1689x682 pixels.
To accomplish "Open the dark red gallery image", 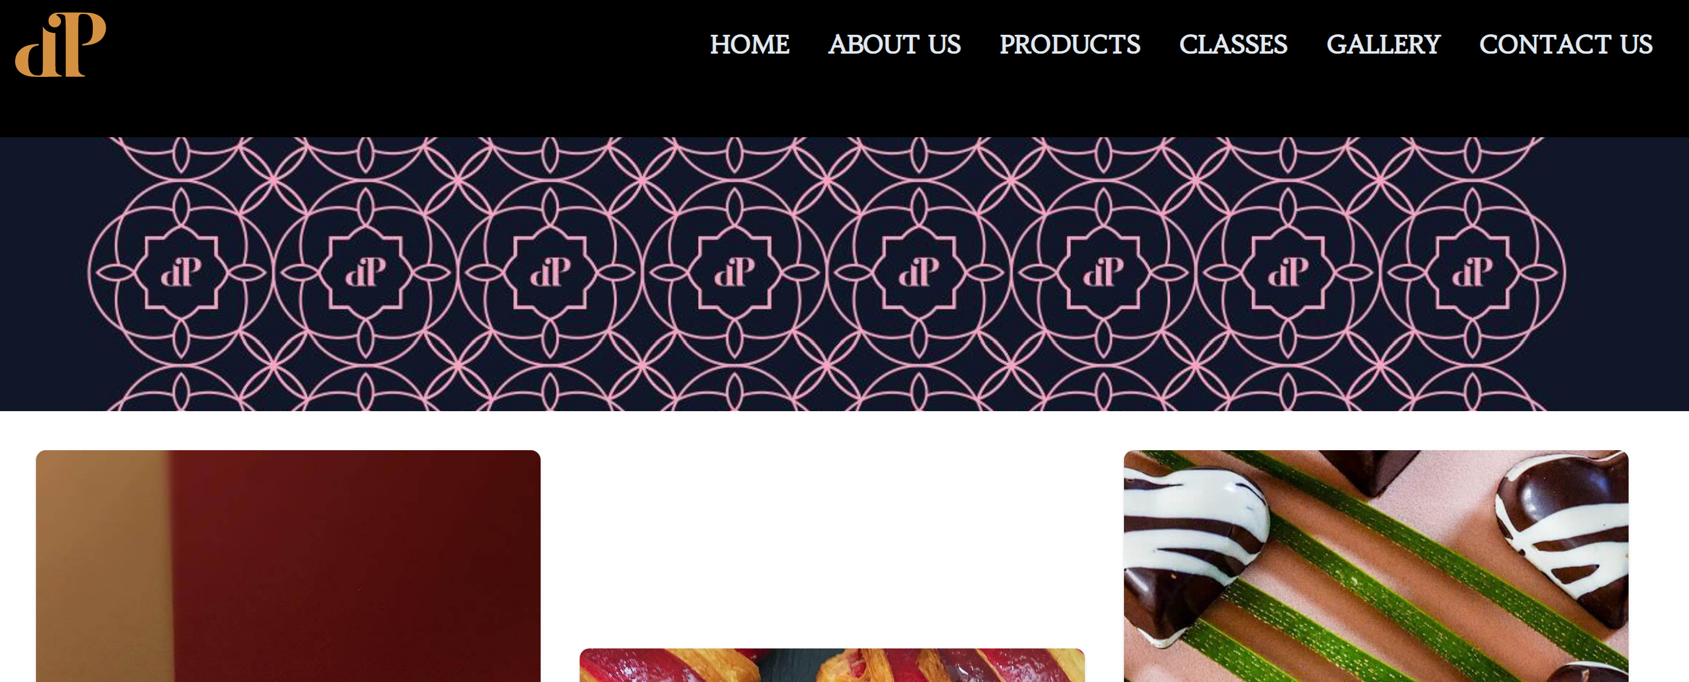I will point(289,566).
